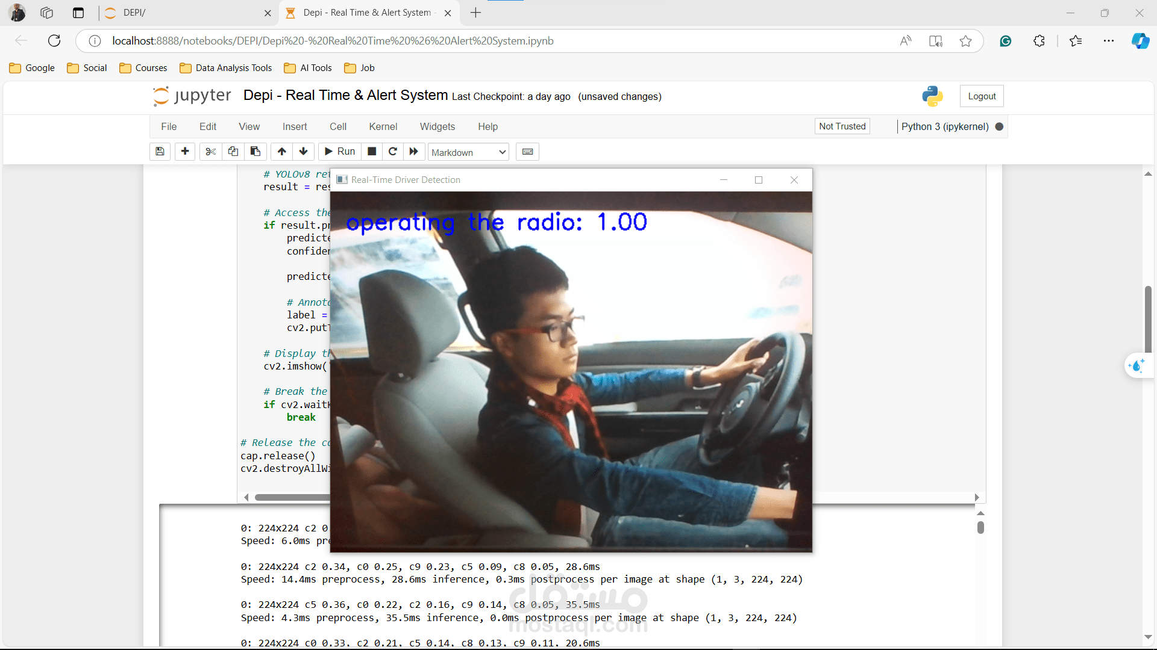
Task: Click the browser back arrow
Action: tap(21, 41)
